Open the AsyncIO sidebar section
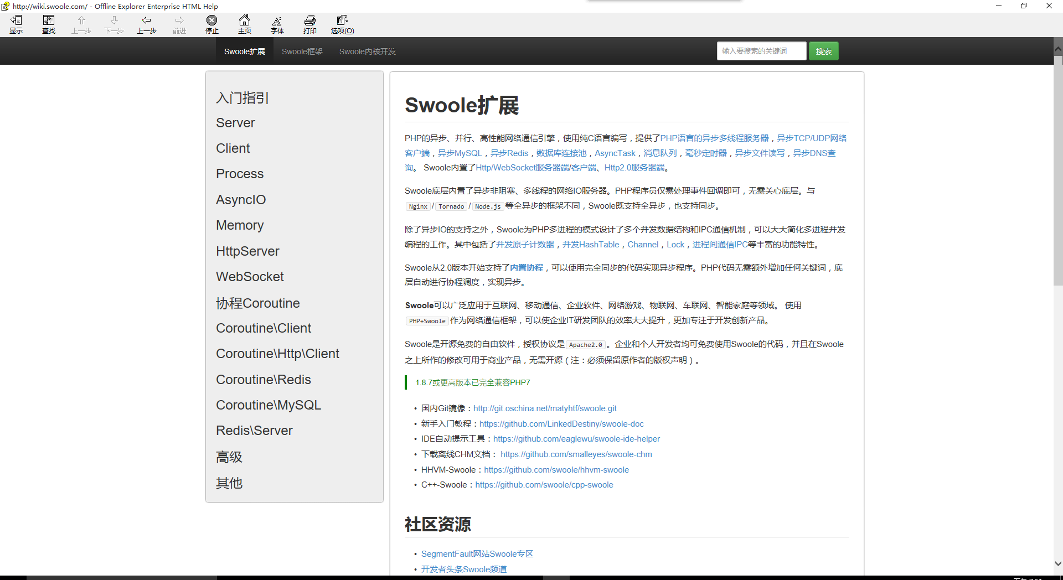 point(241,200)
